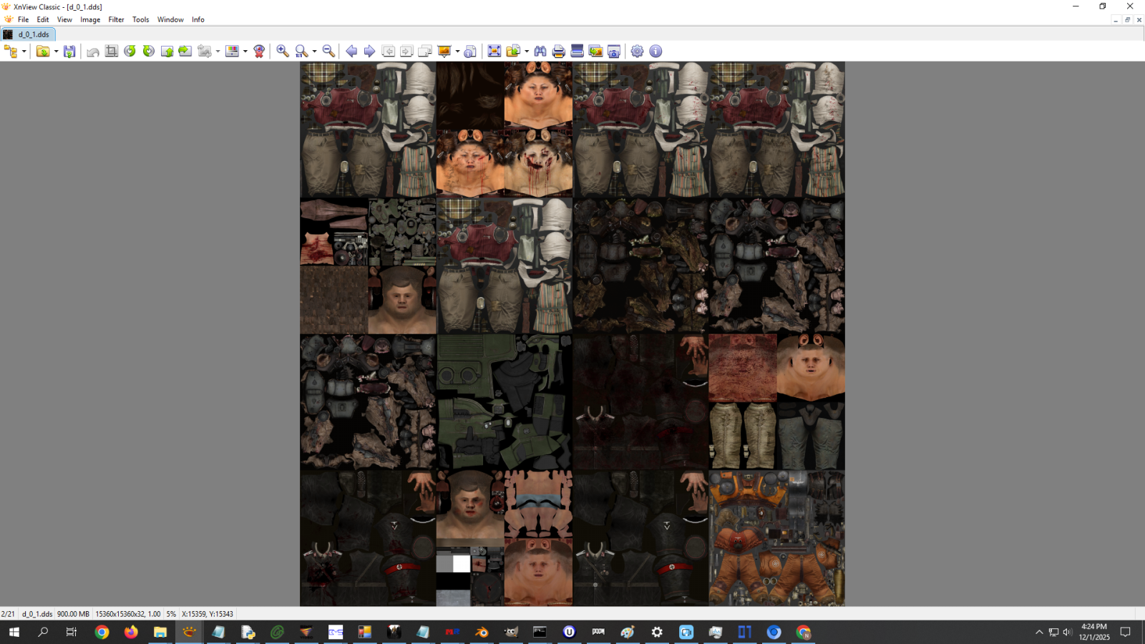This screenshot has height=644, width=1145.
Task: Open the slideshow dropdown arrow
Action: pos(457,52)
